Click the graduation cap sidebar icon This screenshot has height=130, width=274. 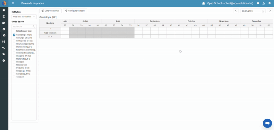(3, 23)
